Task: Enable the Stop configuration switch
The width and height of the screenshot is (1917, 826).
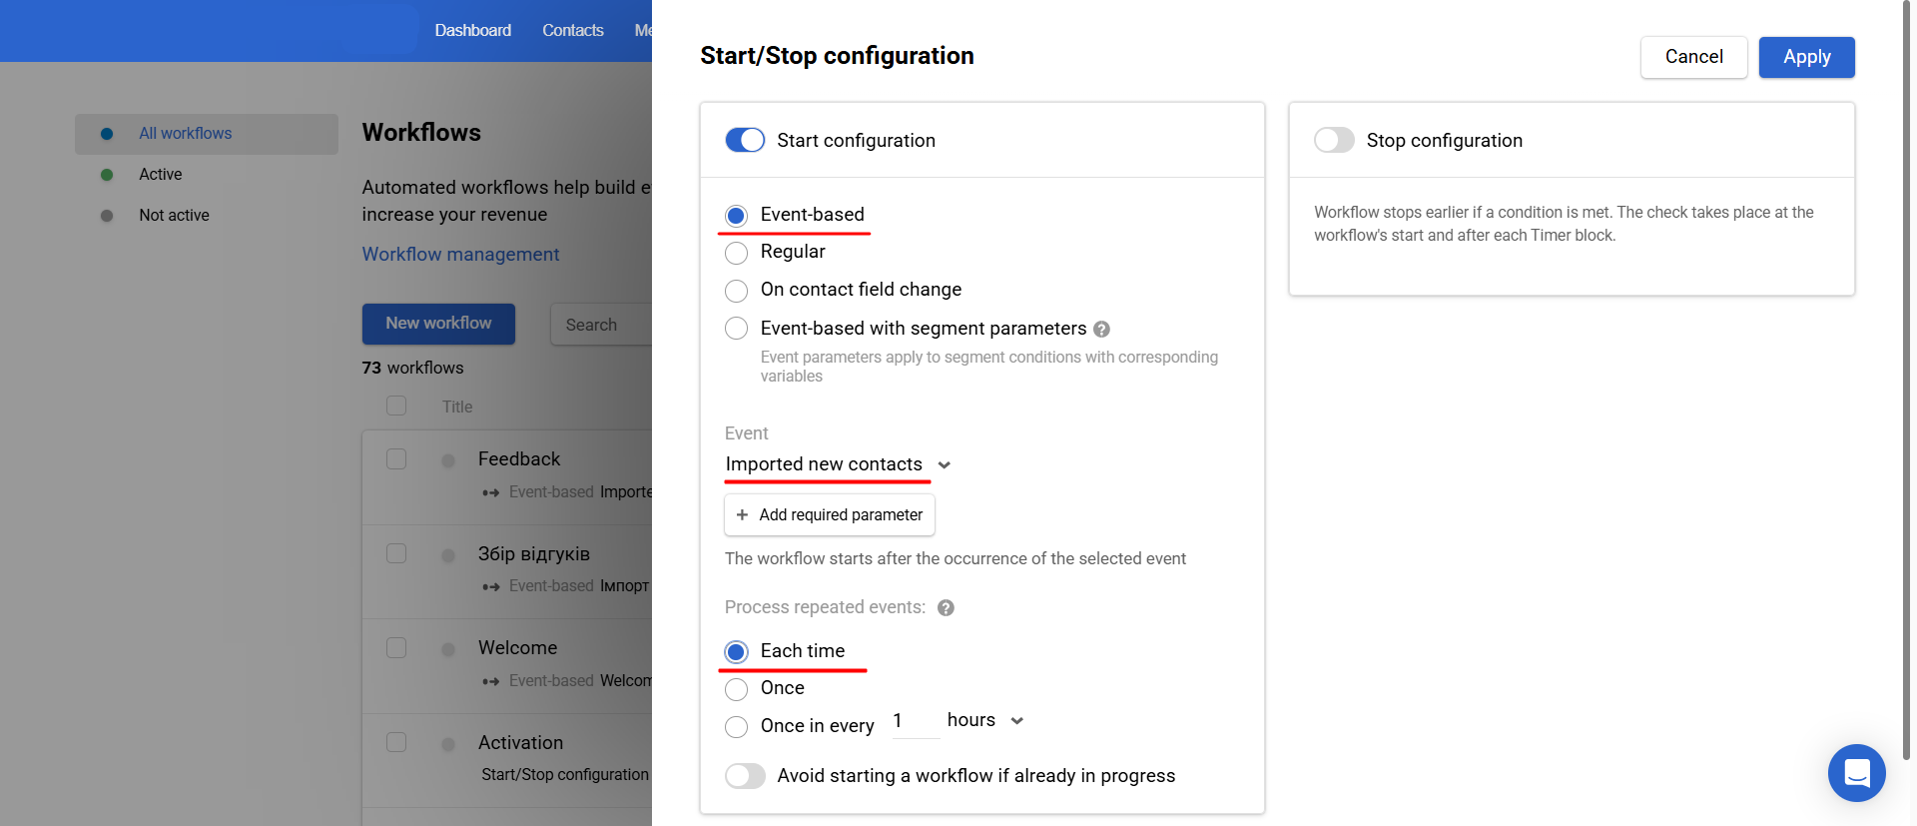Action: click(x=1334, y=140)
